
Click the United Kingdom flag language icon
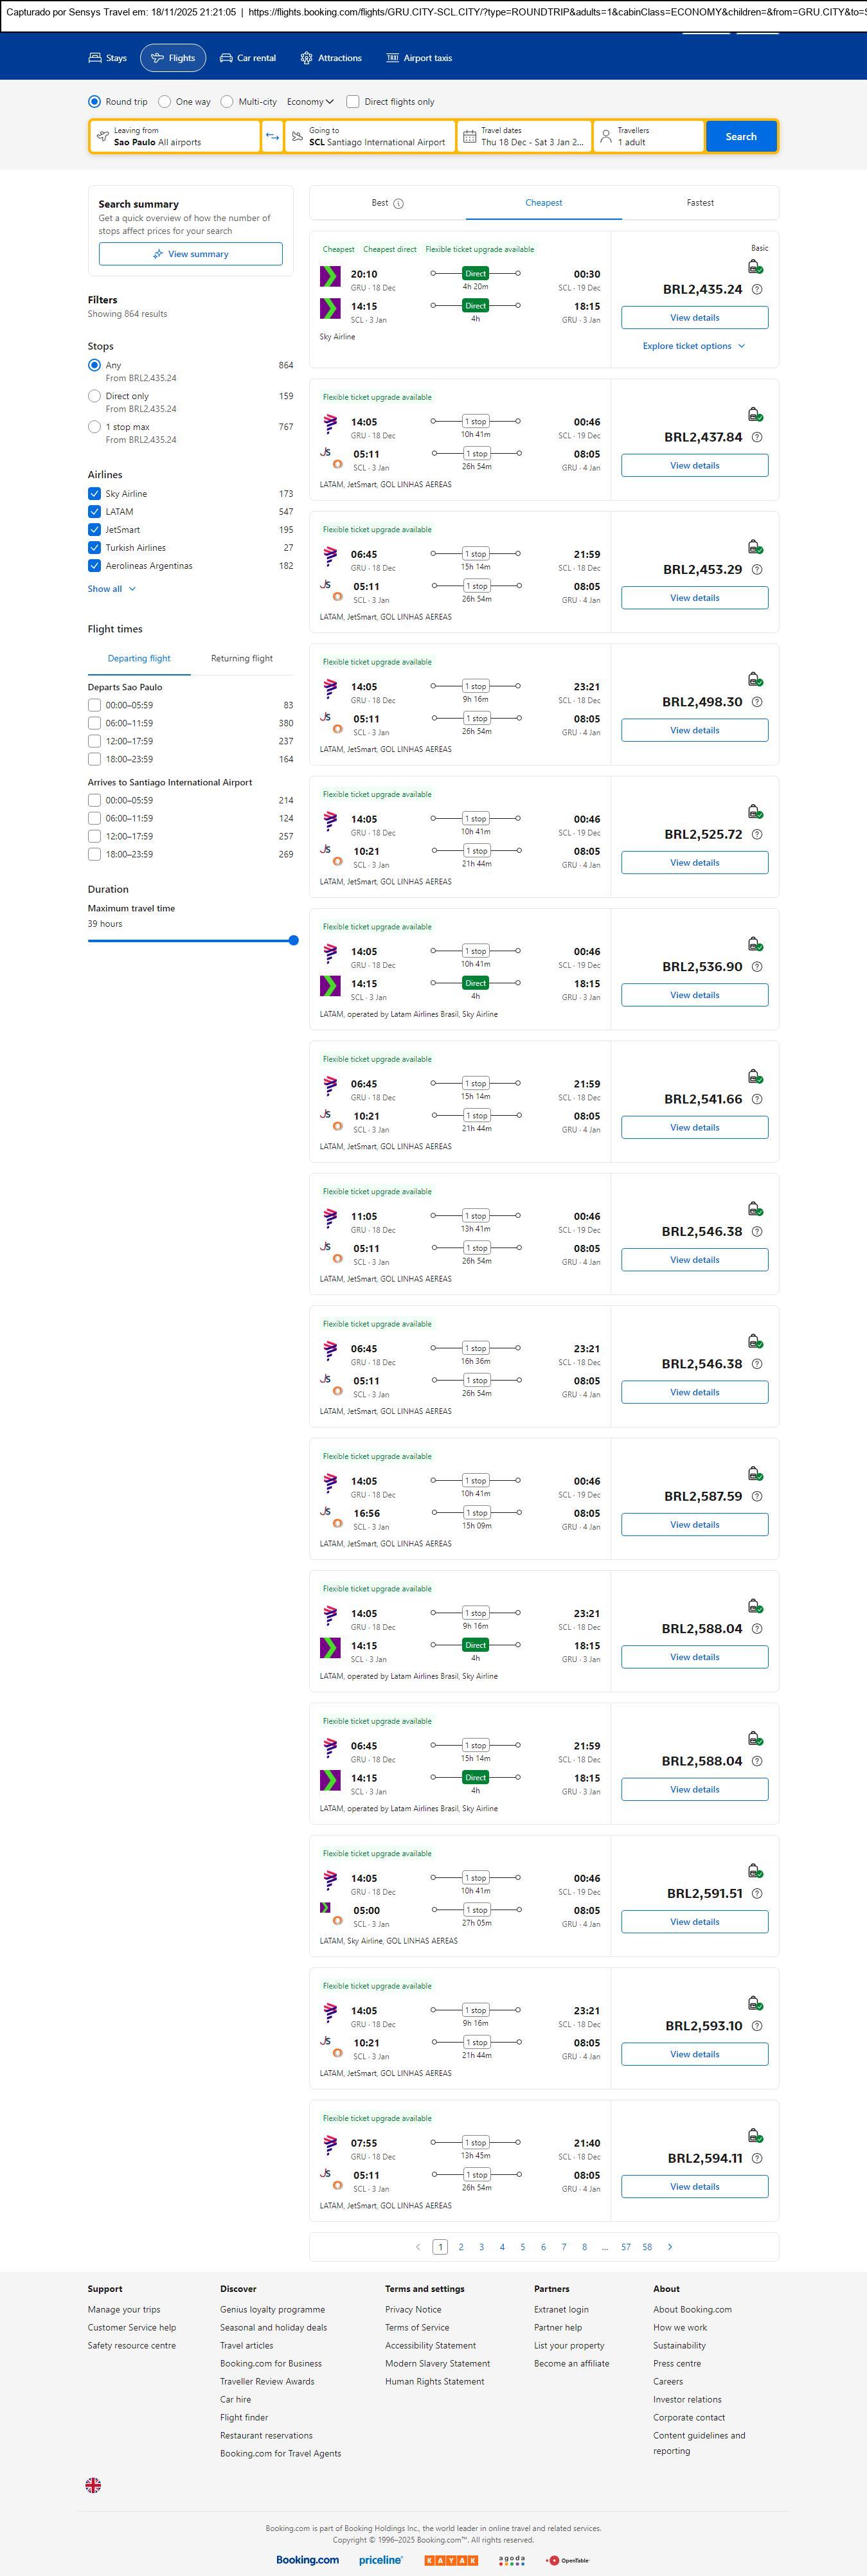tap(93, 2484)
